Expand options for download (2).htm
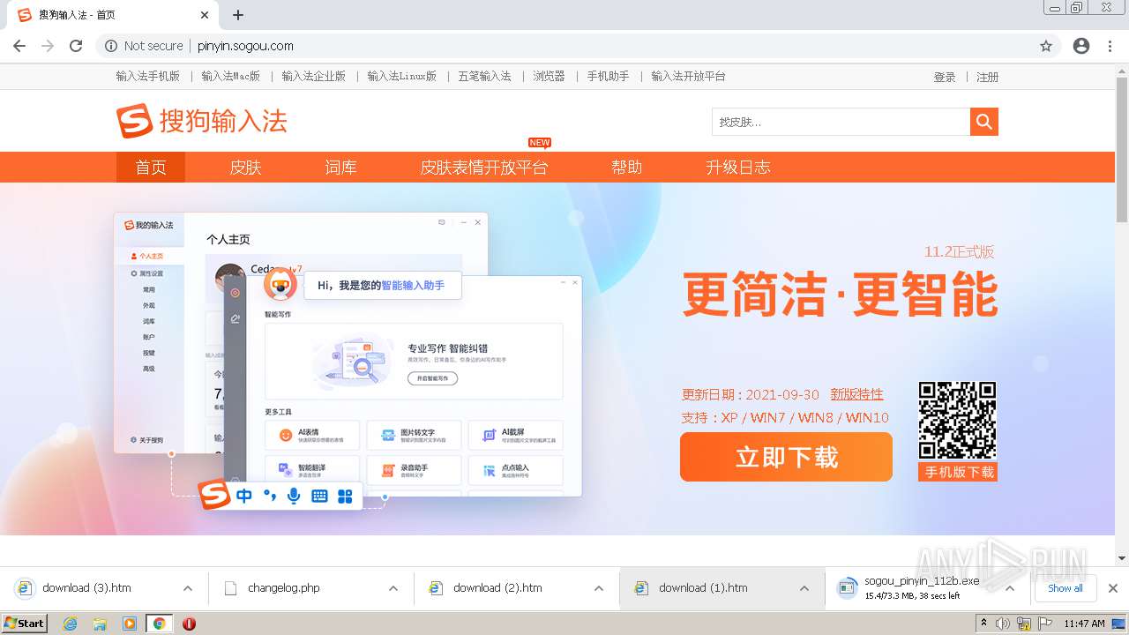 click(599, 588)
